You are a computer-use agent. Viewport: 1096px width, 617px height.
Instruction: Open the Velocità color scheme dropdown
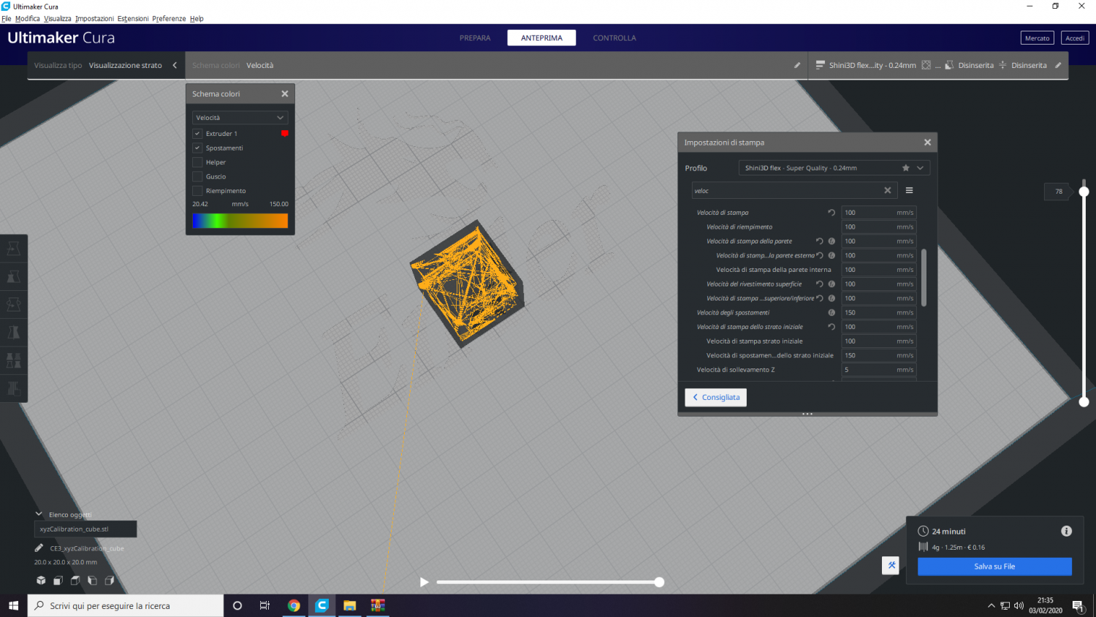point(240,118)
